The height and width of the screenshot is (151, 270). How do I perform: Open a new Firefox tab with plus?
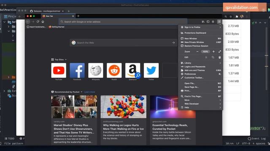pos(78,16)
